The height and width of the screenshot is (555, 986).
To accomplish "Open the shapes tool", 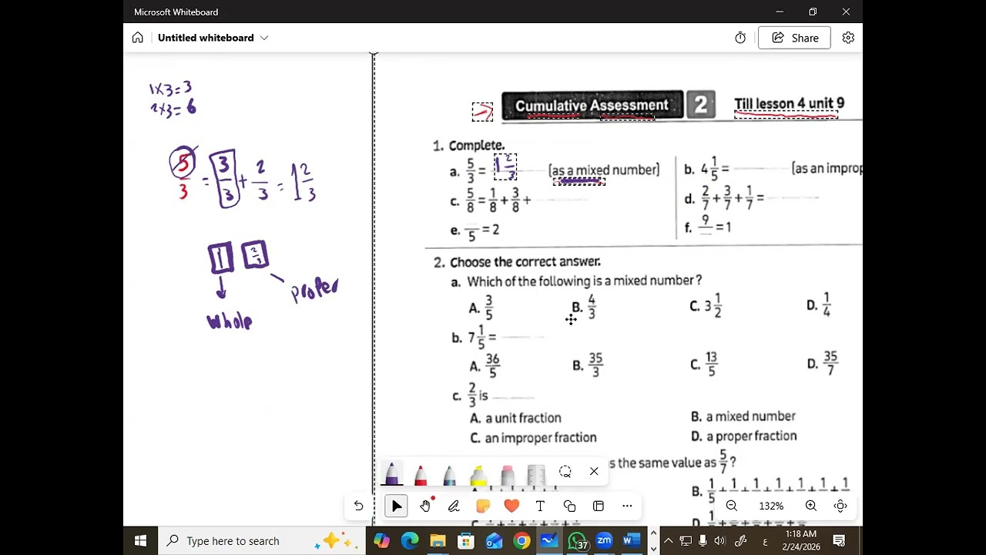I will (x=569, y=506).
